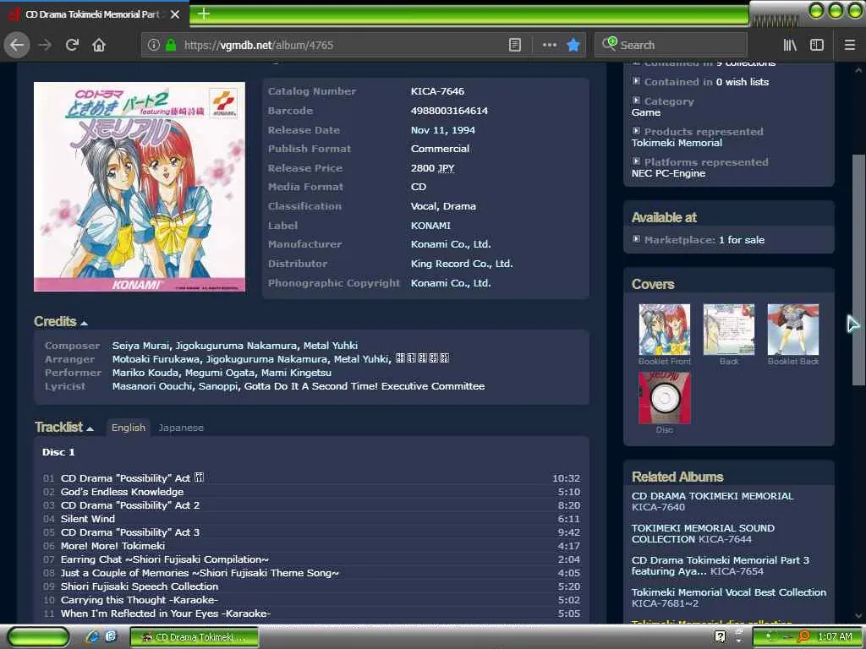Open the Booklet Back cover thumbnail
Image resolution: width=866 pixels, height=649 pixels.
(x=793, y=330)
